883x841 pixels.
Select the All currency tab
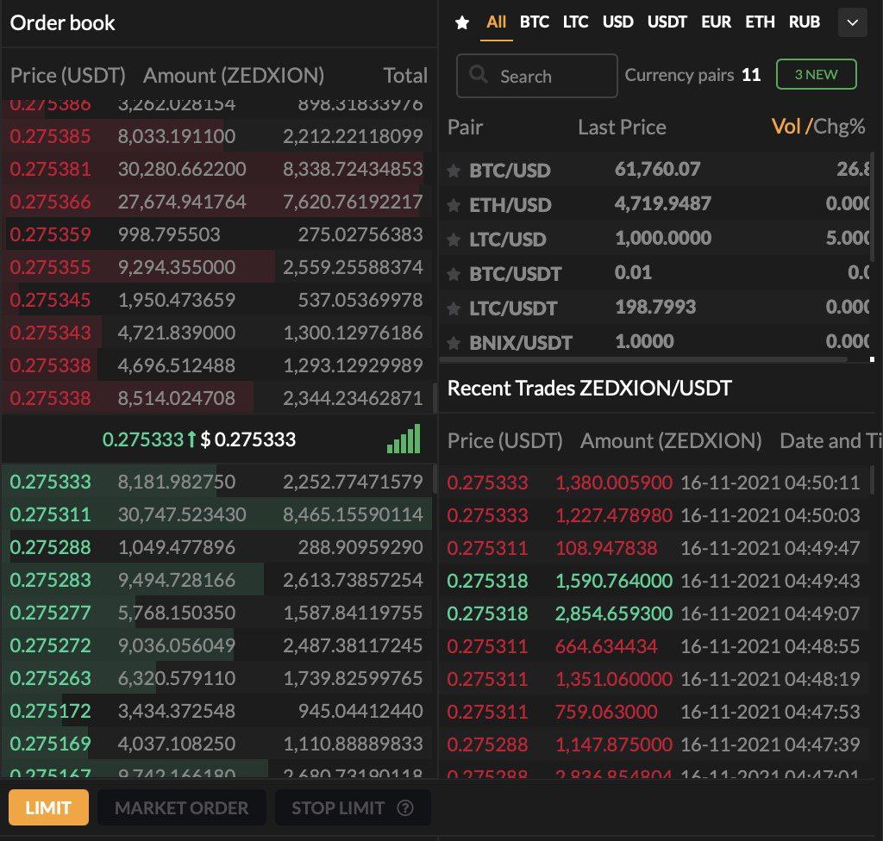pyautogui.click(x=496, y=22)
